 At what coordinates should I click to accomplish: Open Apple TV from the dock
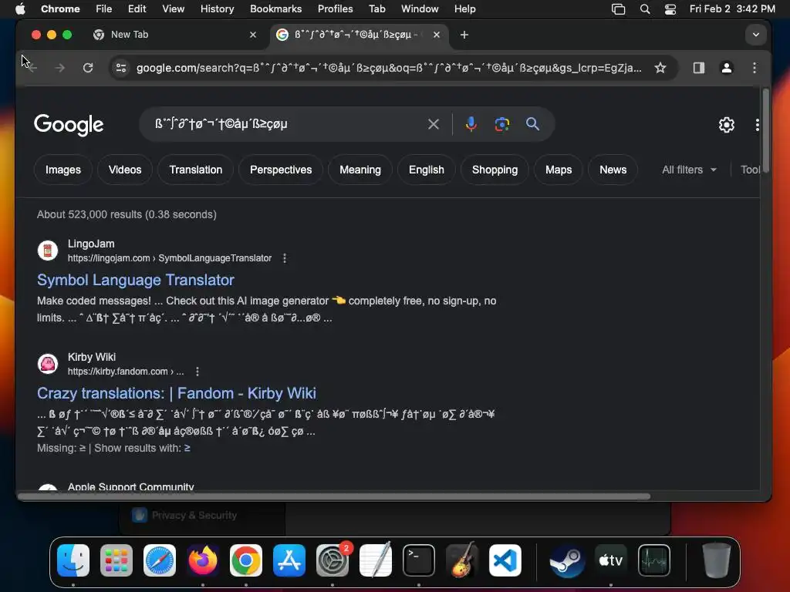point(611,560)
